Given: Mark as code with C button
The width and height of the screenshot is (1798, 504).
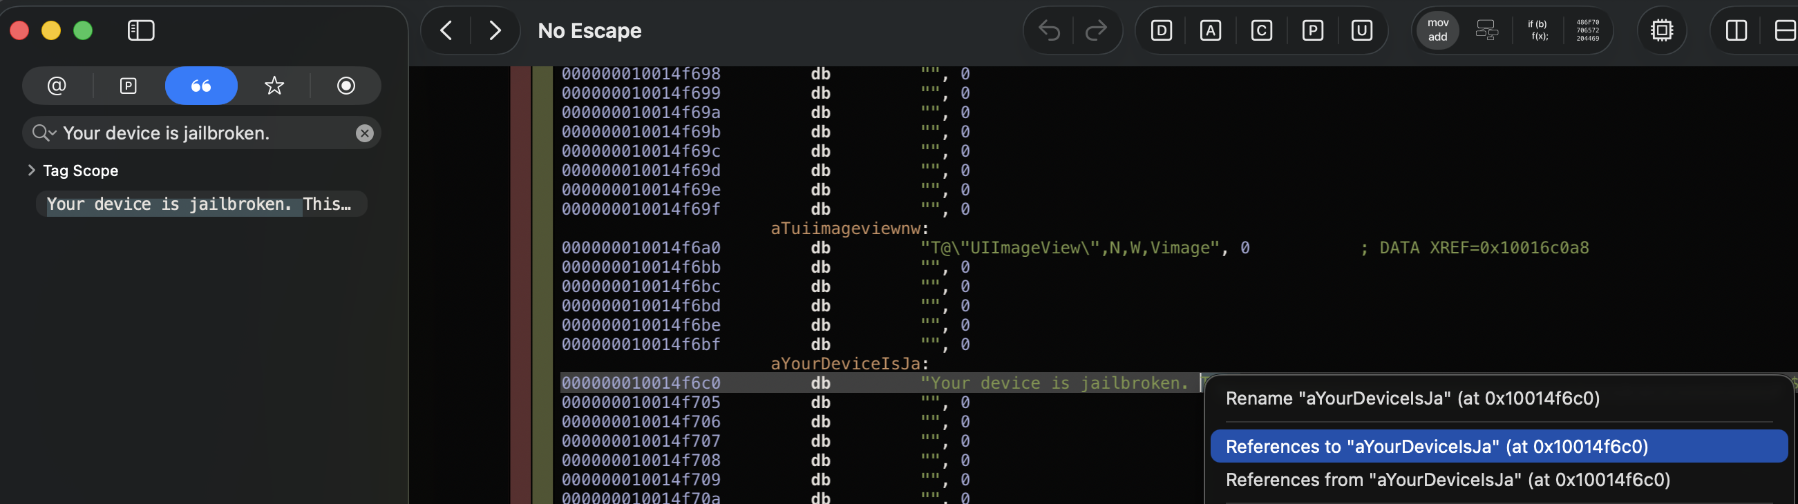Looking at the screenshot, I should click(1262, 30).
